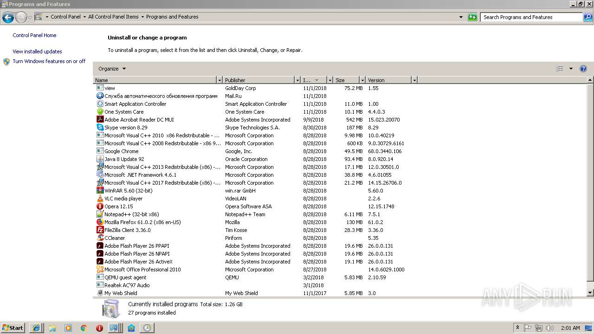Open the Control Panel Home link
Screen dimensions: 594x334
(34, 35)
